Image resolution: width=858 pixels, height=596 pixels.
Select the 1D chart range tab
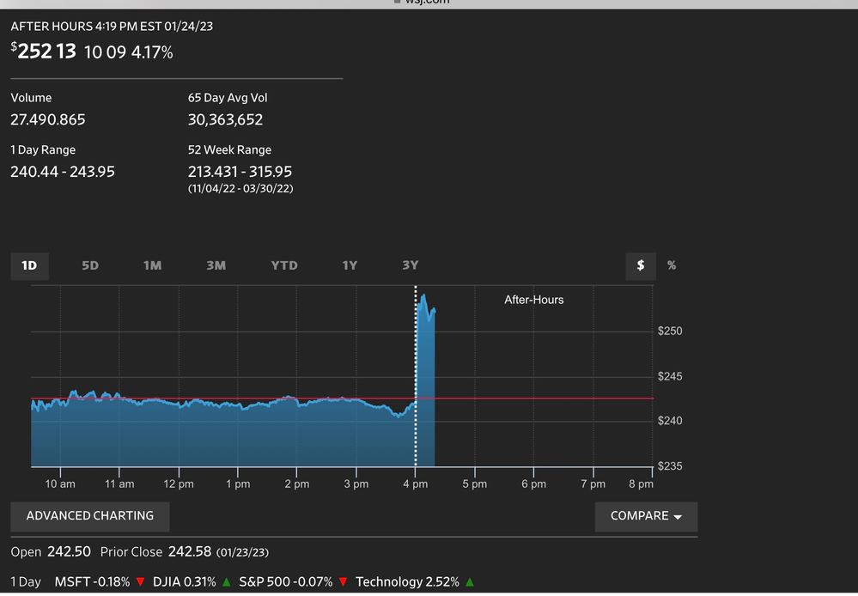(x=29, y=265)
